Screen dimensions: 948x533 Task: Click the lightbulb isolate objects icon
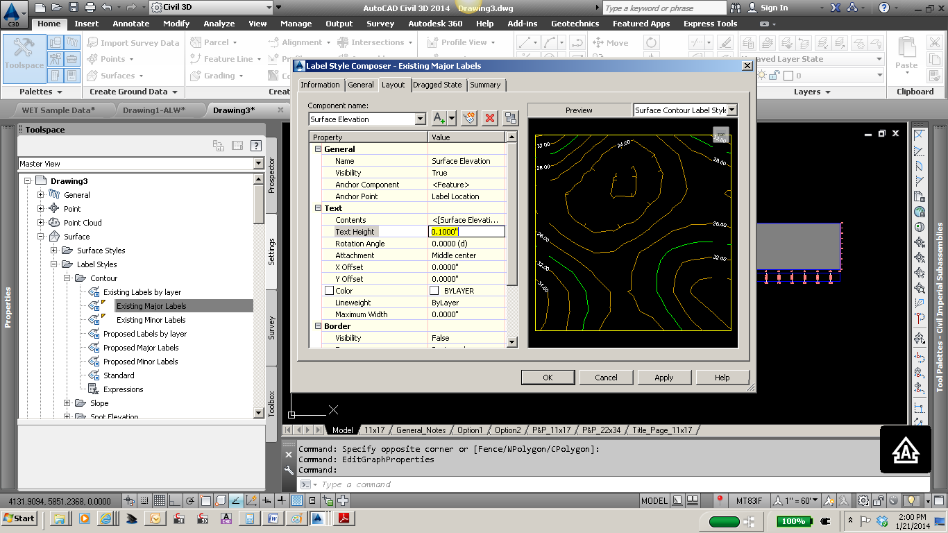coord(912,500)
